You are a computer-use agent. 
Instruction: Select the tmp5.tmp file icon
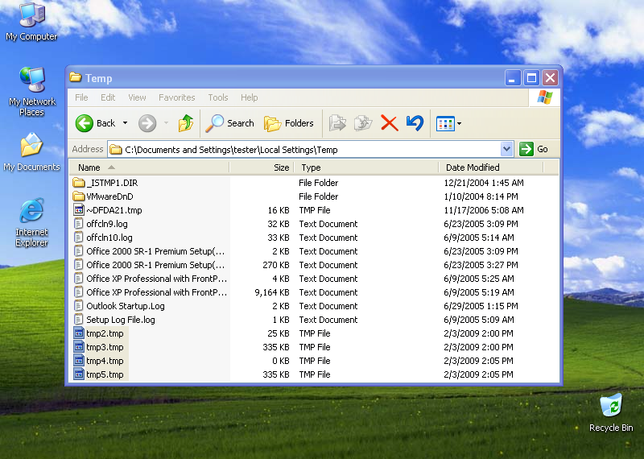[x=78, y=374]
